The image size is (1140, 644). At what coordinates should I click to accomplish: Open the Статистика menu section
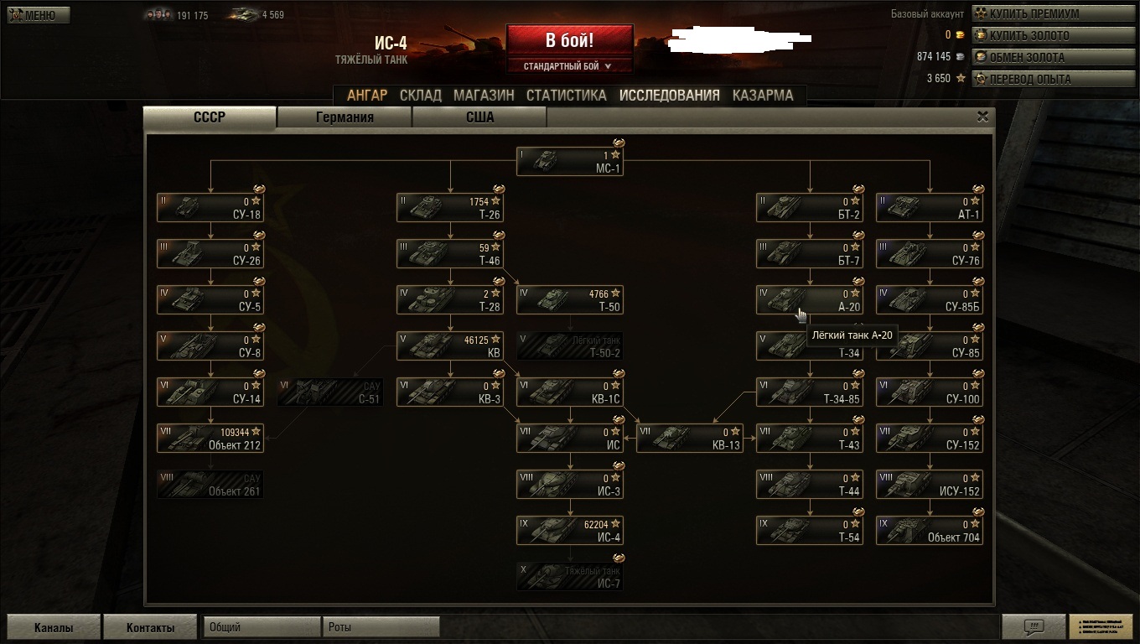pos(566,96)
